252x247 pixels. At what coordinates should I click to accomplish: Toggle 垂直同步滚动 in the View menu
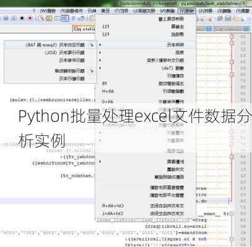click(x=146, y=188)
